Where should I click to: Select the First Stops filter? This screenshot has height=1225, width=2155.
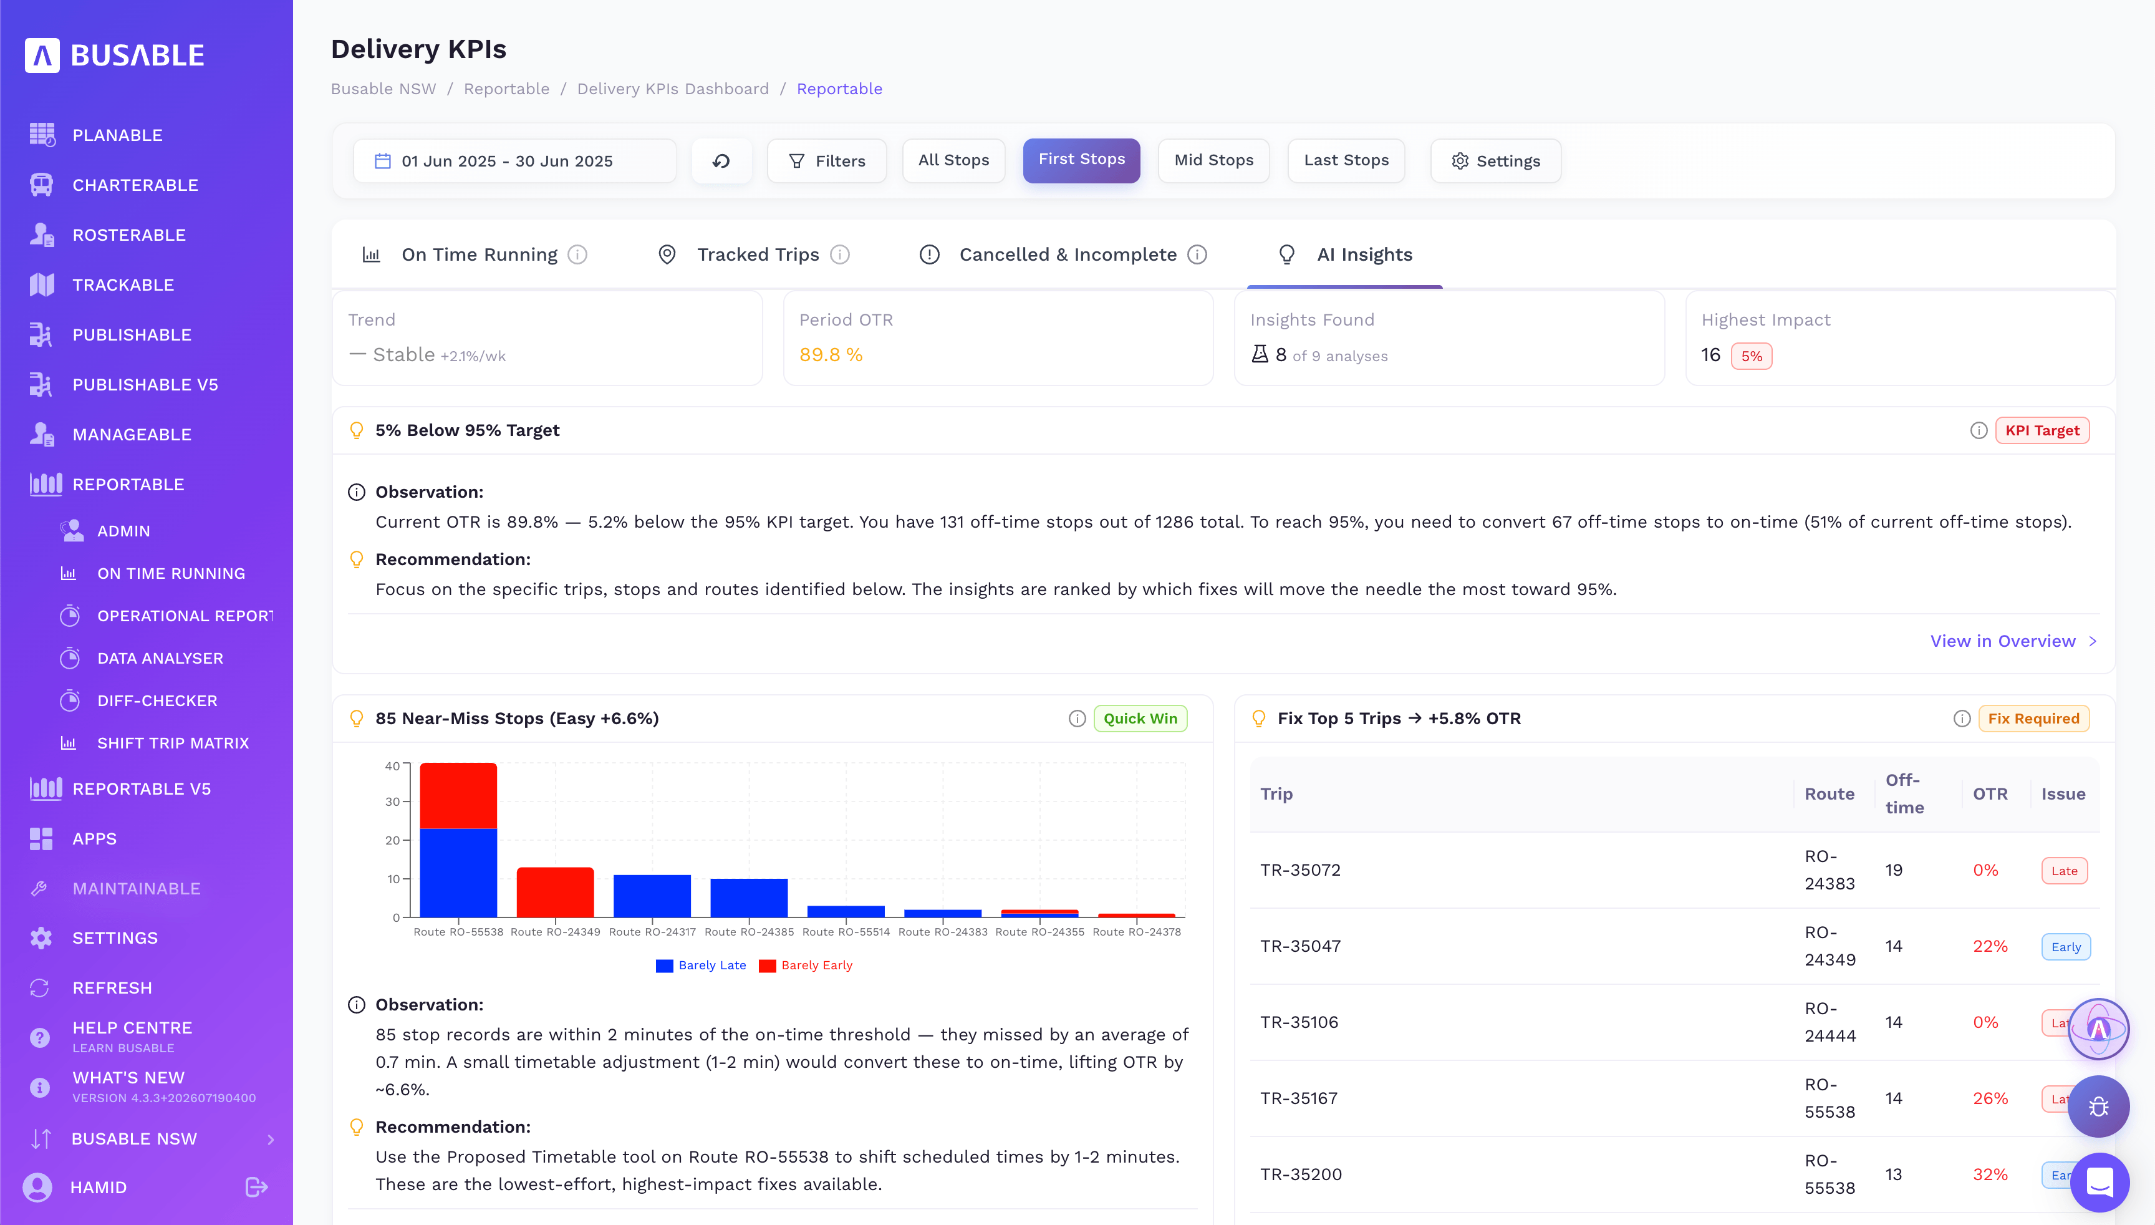click(x=1081, y=160)
